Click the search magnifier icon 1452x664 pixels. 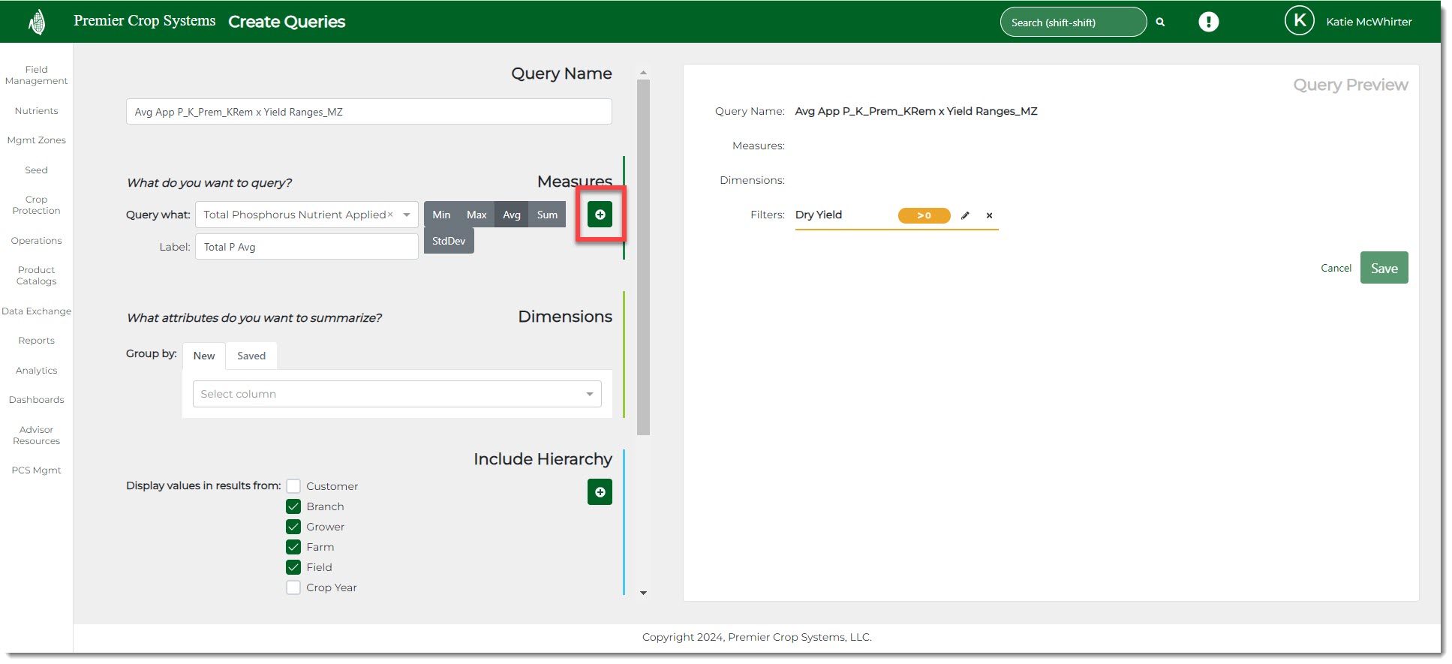(x=1160, y=23)
